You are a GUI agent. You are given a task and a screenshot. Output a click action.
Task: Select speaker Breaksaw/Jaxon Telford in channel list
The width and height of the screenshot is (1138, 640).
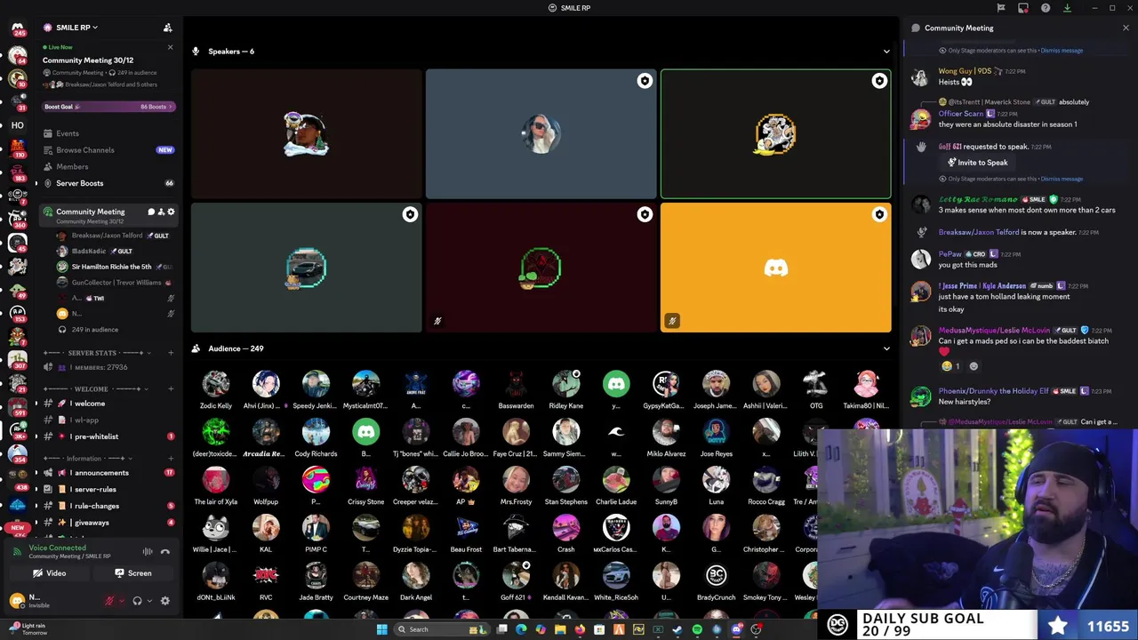[107, 236]
